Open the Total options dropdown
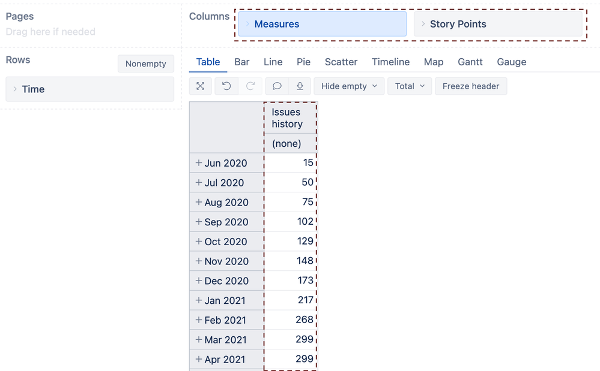This screenshot has width=600, height=371. [x=410, y=86]
